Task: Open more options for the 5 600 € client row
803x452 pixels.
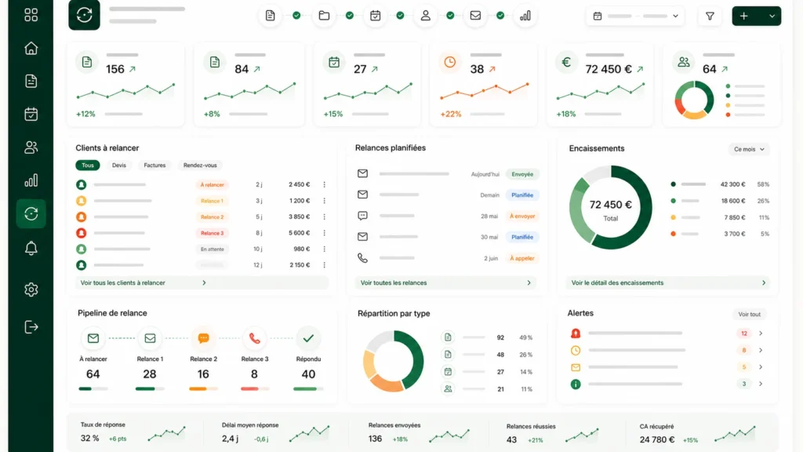Action: click(x=324, y=233)
